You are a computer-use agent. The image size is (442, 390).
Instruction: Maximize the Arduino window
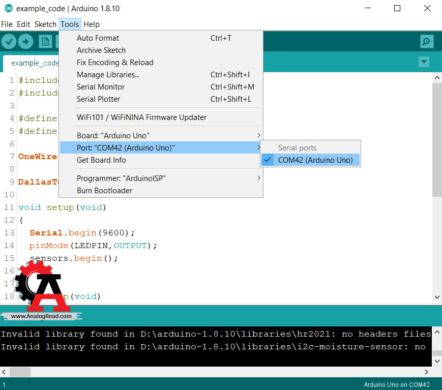[397, 8]
